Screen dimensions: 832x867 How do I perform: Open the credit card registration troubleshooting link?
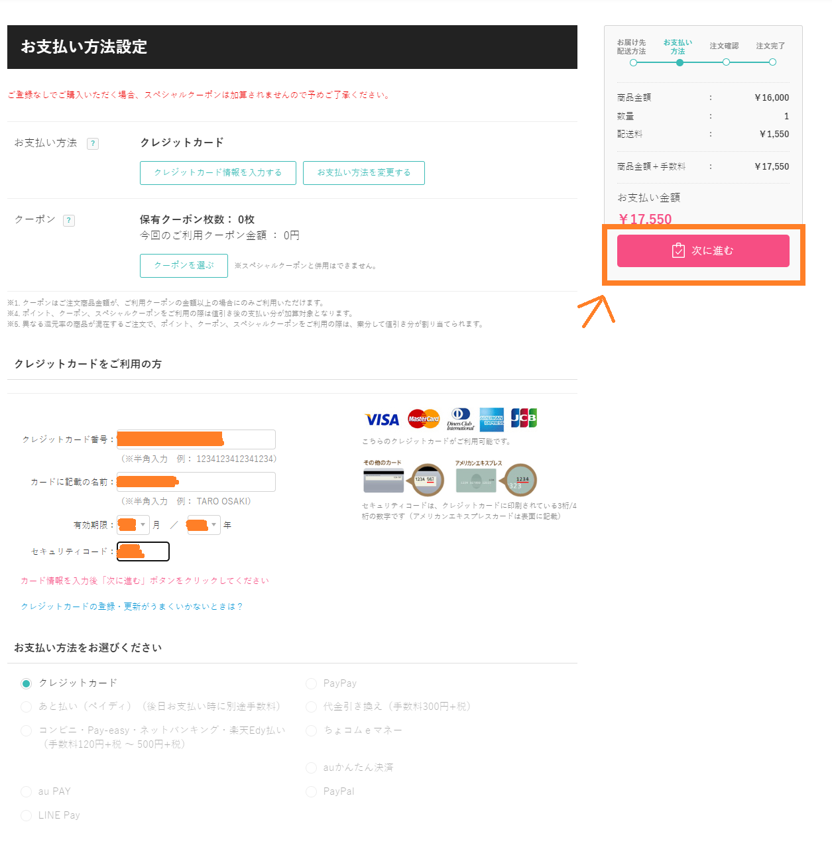click(131, 607)
